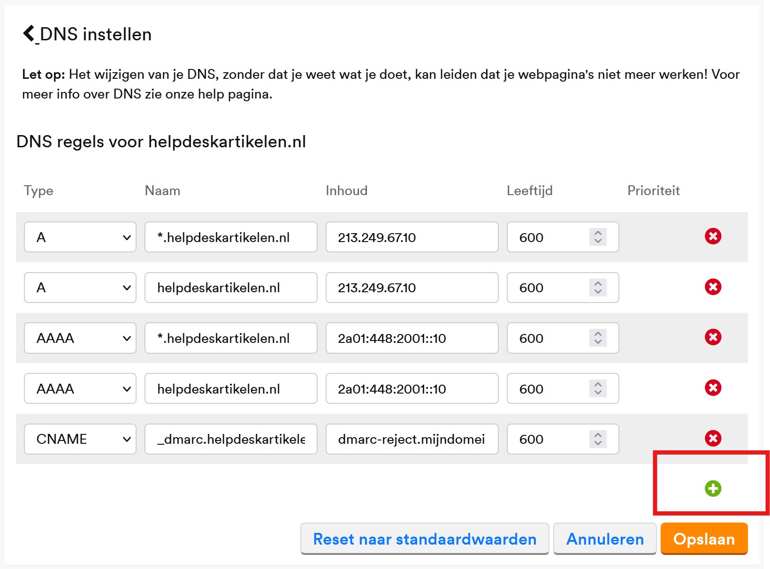Click Reset naar standaardwaarden

tap(425, 539)
